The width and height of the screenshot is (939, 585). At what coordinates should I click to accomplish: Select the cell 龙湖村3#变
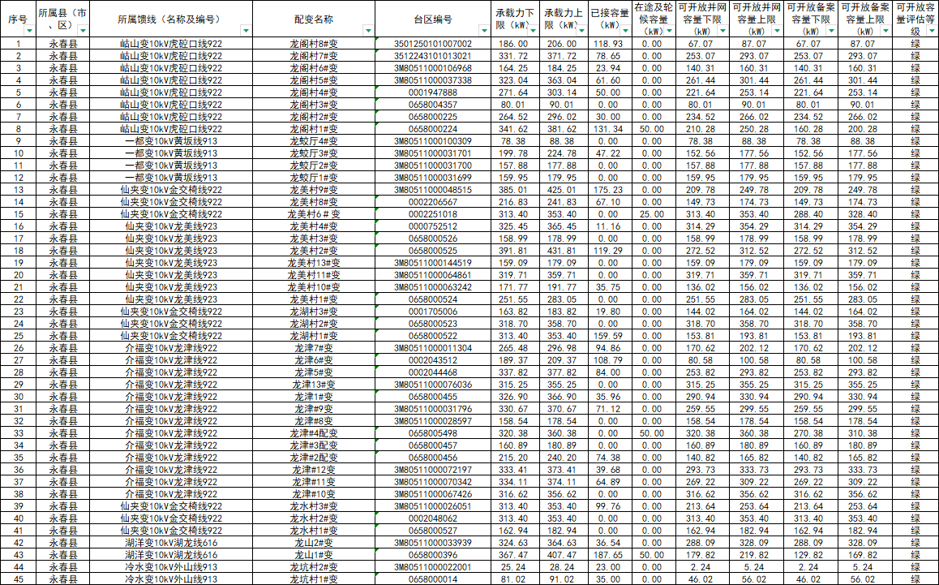click(314, 312)
